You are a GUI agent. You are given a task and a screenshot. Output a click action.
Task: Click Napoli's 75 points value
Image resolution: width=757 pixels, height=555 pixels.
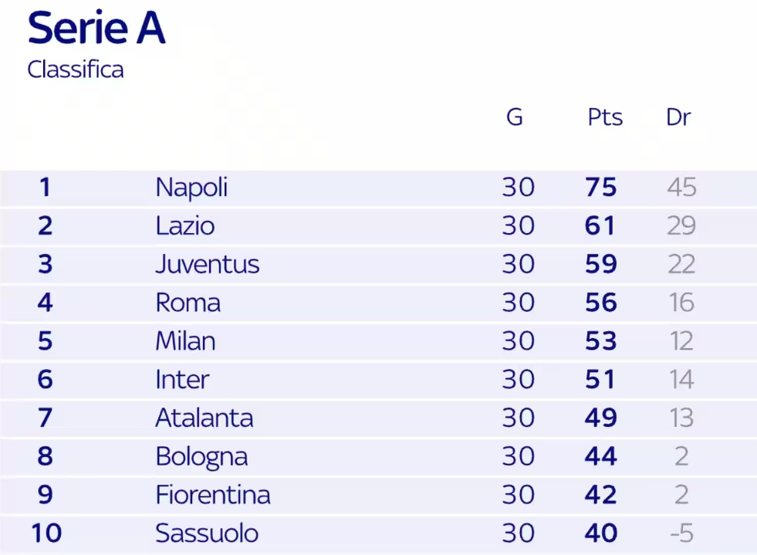[x=601, y=188]
